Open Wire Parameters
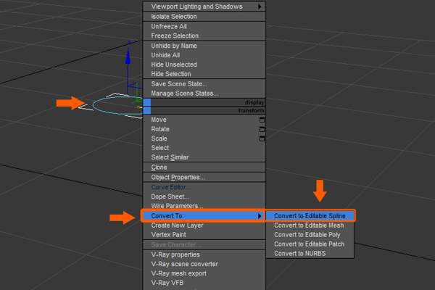435x290 pixels. [204, 206]
